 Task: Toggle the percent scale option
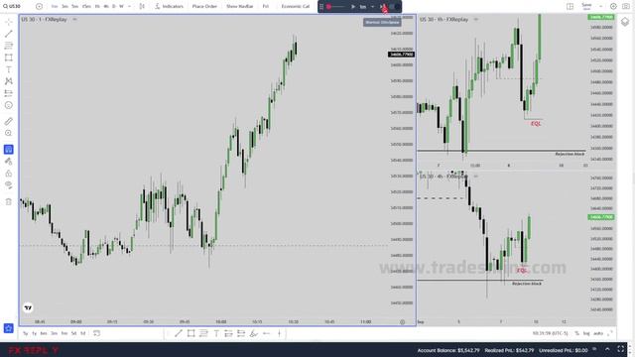[x=576, y=333]
